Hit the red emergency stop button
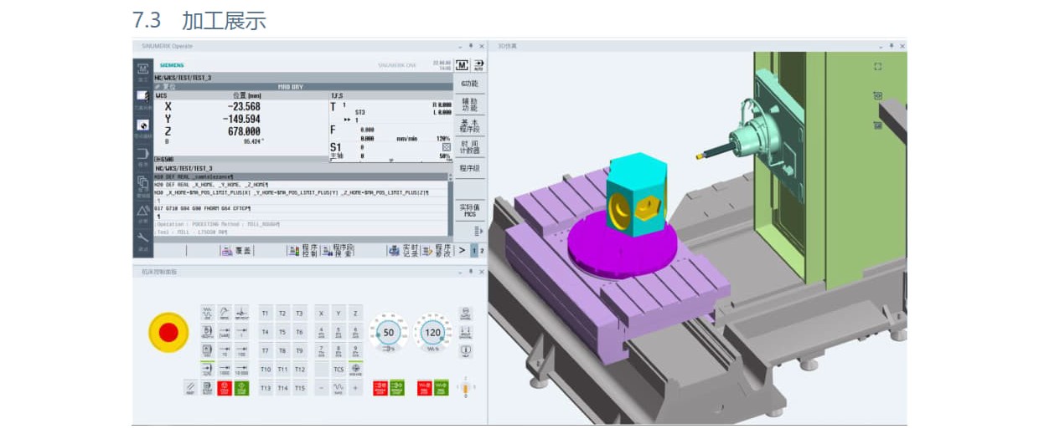The height and width of the screenshot is (439, 1039). click(x=168, y=332)
